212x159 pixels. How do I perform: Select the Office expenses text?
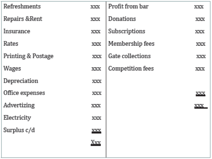point(24,93)
